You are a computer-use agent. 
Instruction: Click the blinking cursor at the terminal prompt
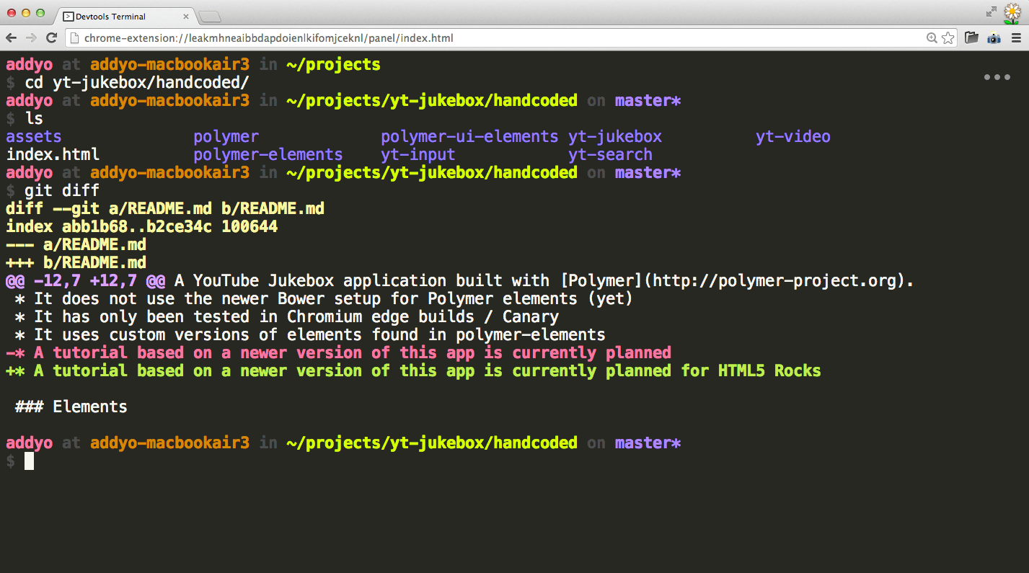click(29, 461)
